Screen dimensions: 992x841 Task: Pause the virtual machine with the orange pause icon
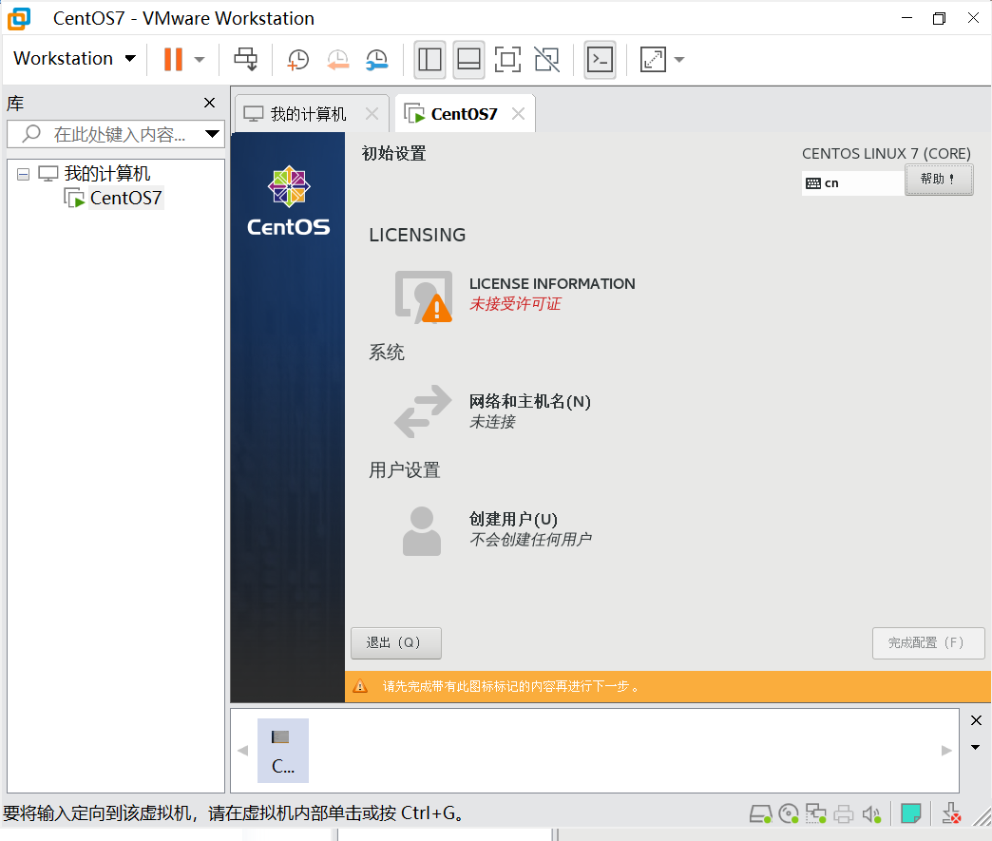point(173,60)
